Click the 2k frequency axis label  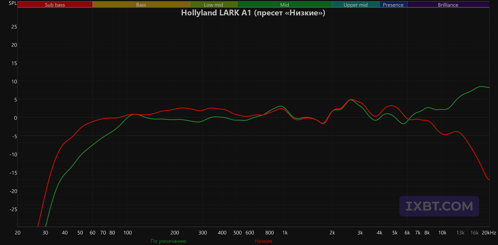(332, 233)
